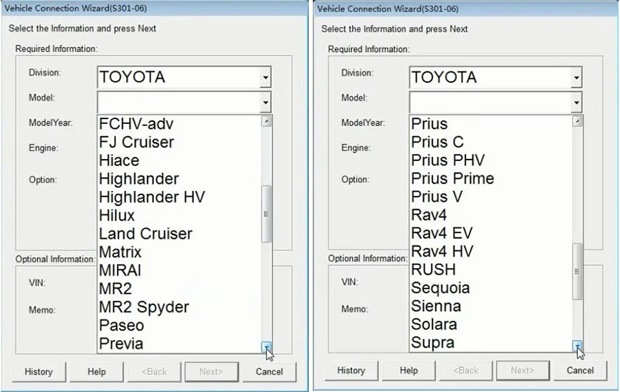
Task: Pick RUSH from model list
Action: [491, 269]
